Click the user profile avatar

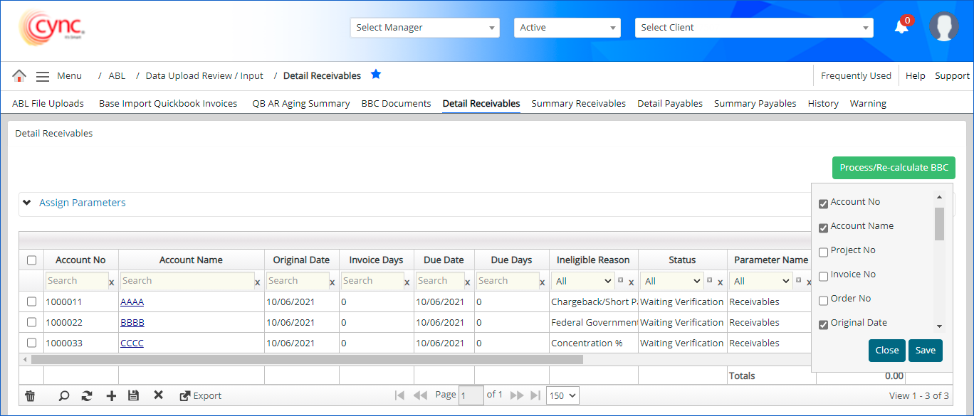(943, 27)
